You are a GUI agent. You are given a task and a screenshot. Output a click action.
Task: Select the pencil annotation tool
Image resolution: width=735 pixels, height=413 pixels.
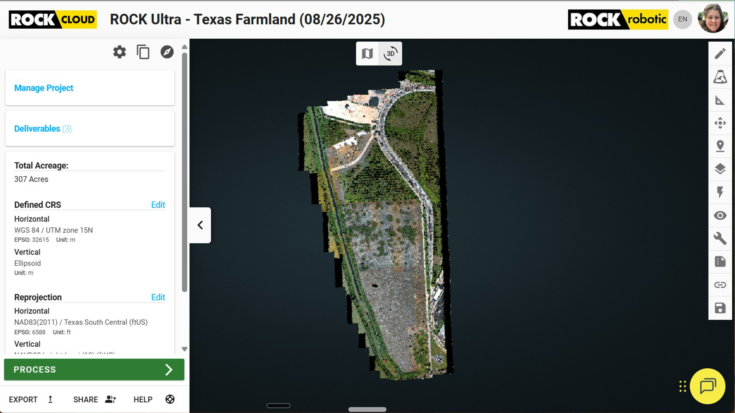point(720,54)
